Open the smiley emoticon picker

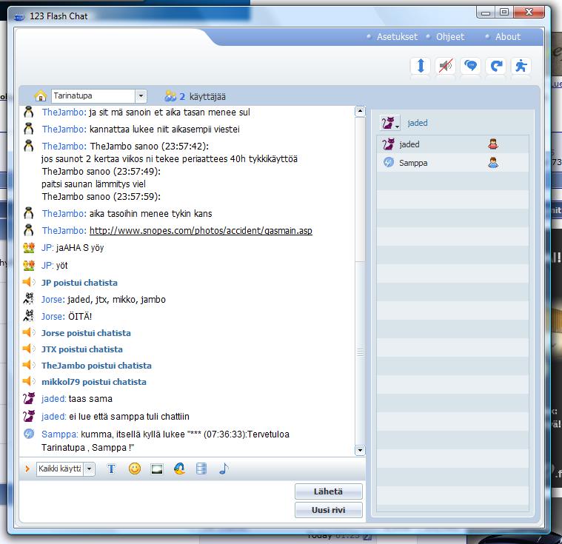click(x=134, y=469)
